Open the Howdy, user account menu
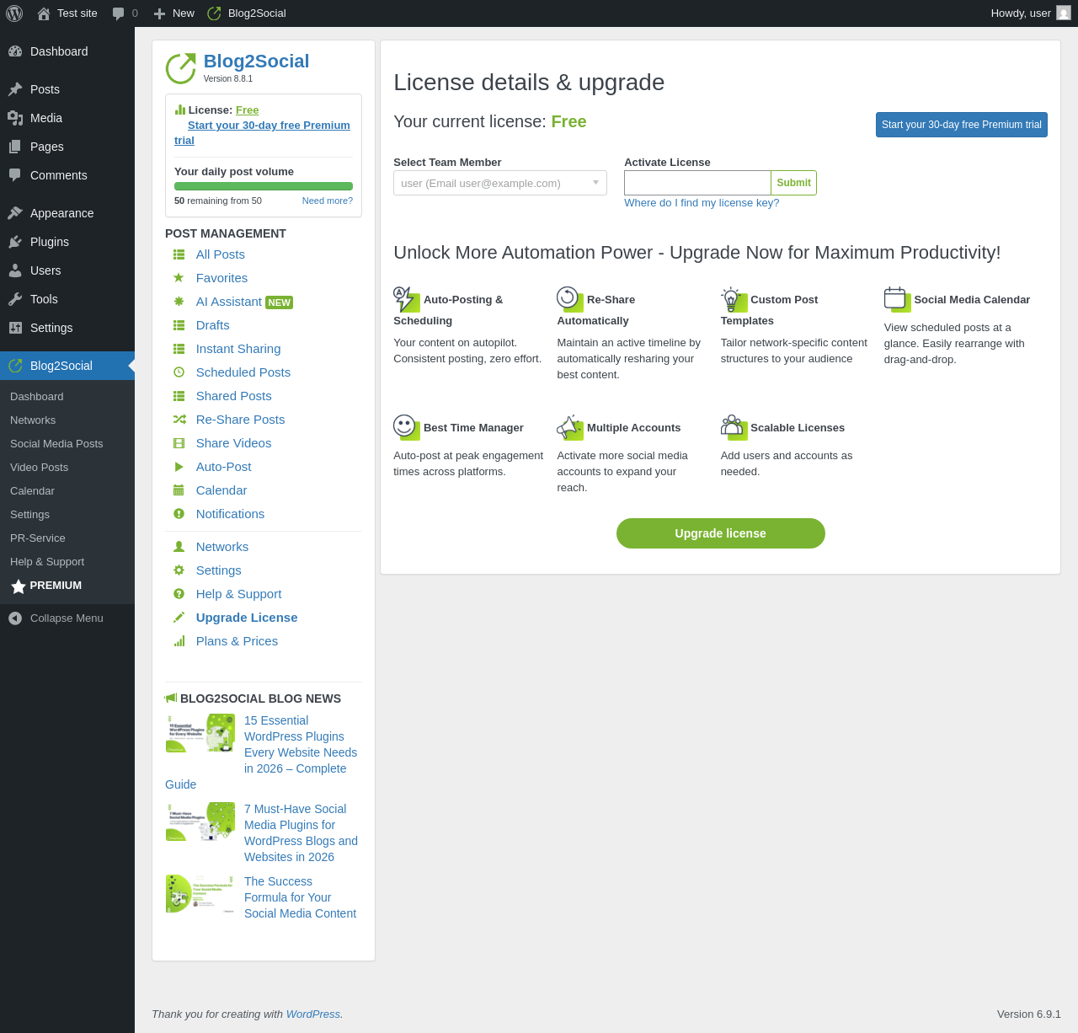This screenshot has width=1078, height=1033. click(x=1031, y=13)
